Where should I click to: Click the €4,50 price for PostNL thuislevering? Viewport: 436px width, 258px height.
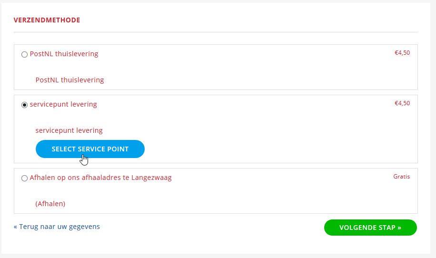402,53
